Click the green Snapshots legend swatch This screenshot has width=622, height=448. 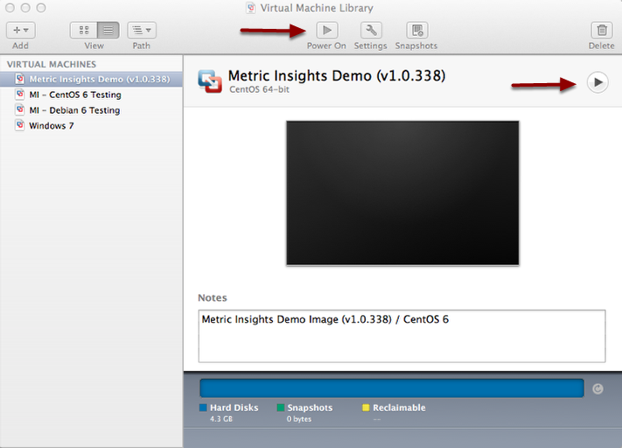281,408
